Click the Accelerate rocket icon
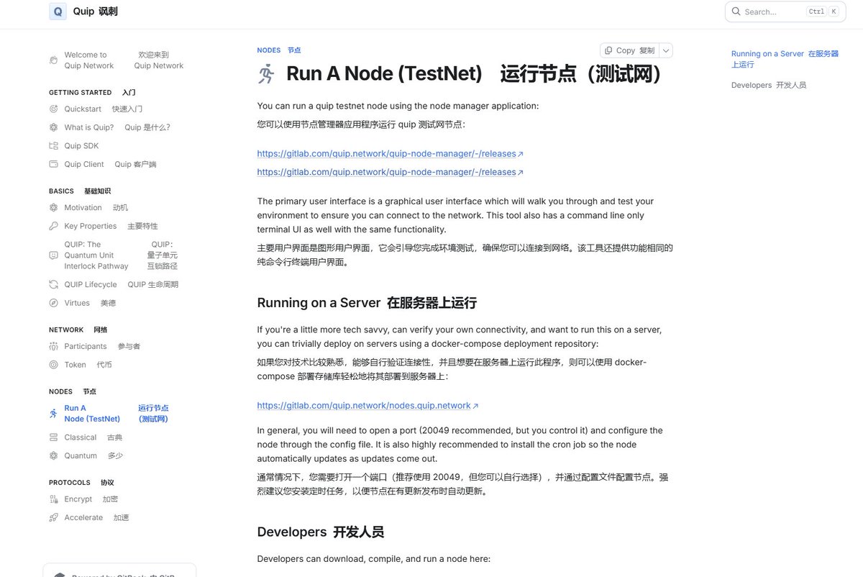Screen dimensions: 863x577 [x=53, y=518]
